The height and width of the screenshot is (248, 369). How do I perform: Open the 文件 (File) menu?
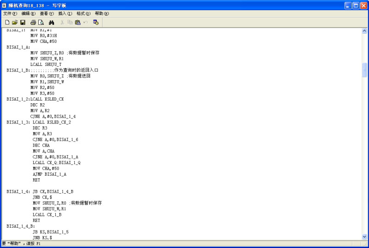[10, 13]
